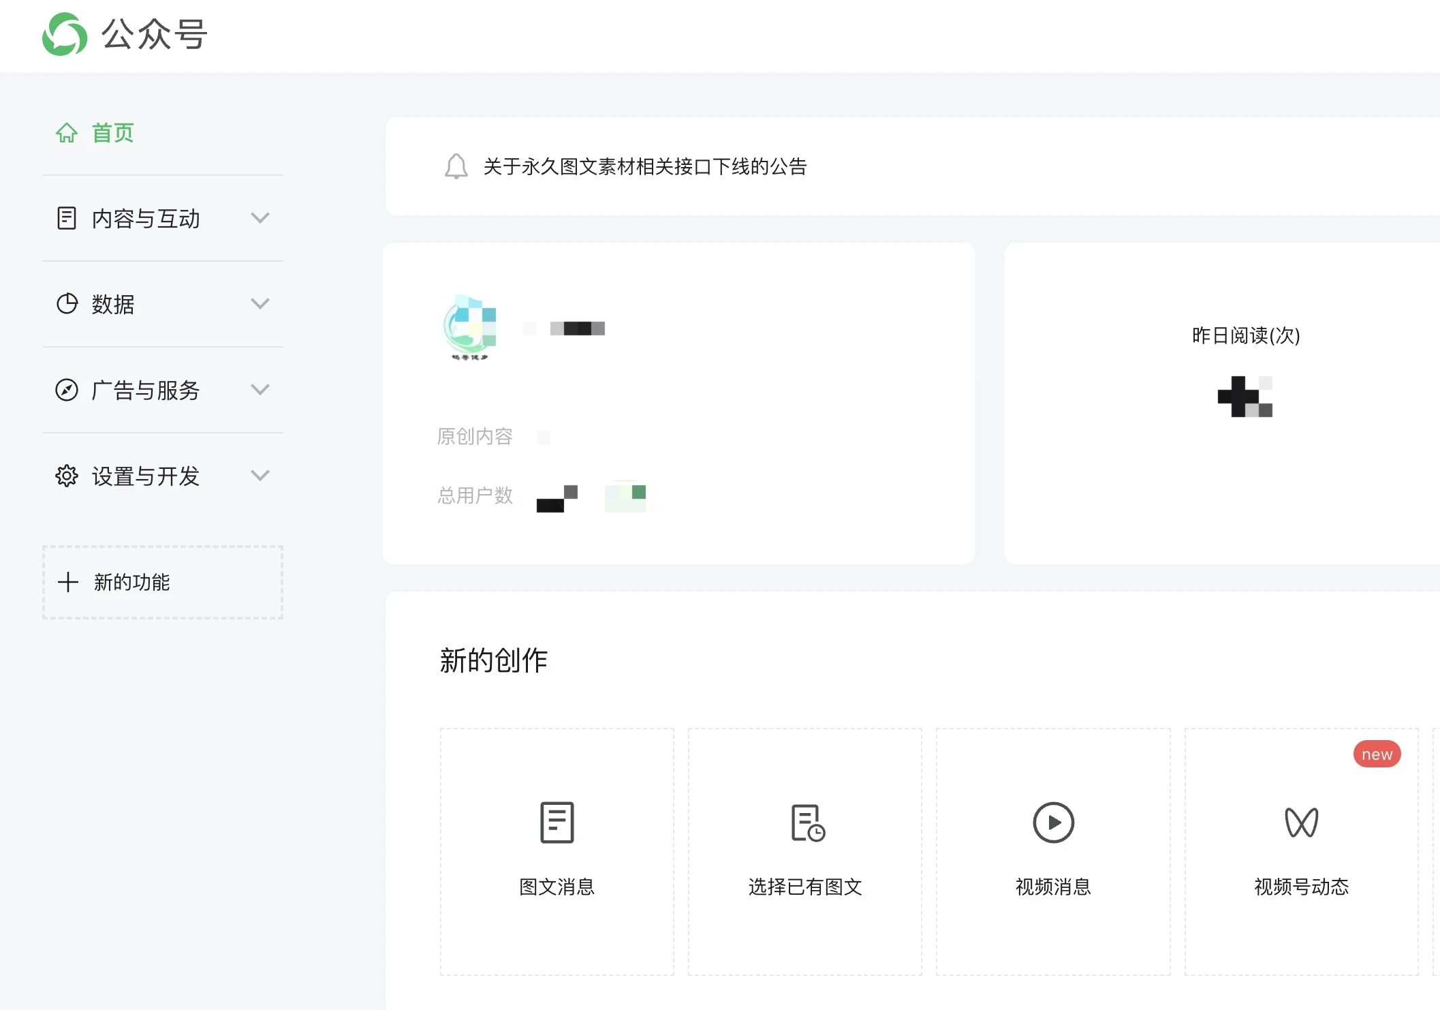Click the compass icon for 广告与服务

tap(67, 390)
